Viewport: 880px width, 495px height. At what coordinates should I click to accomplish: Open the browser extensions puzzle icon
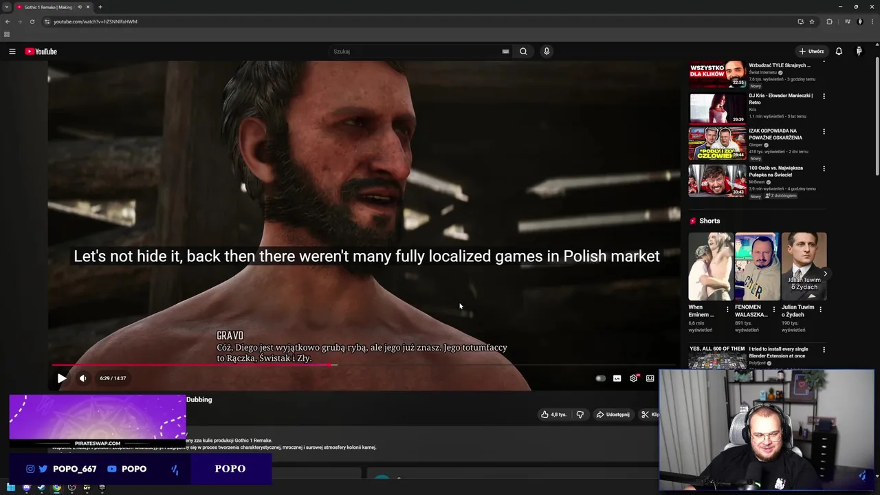click(829, 21)
